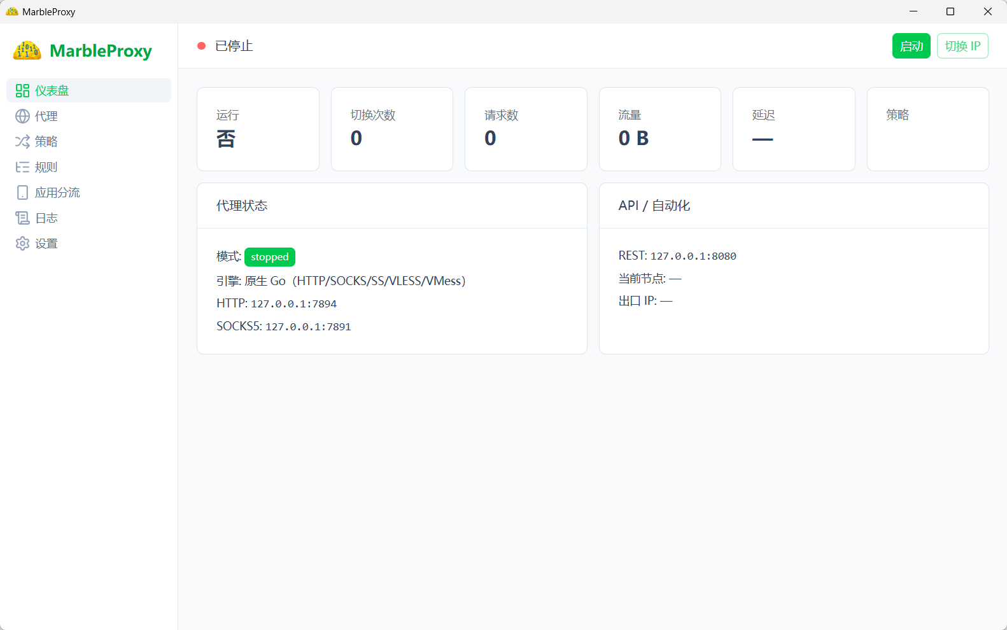Click the scroll icon for 日志
Viewport: 1007px width, 630px height.
(22, 218)
